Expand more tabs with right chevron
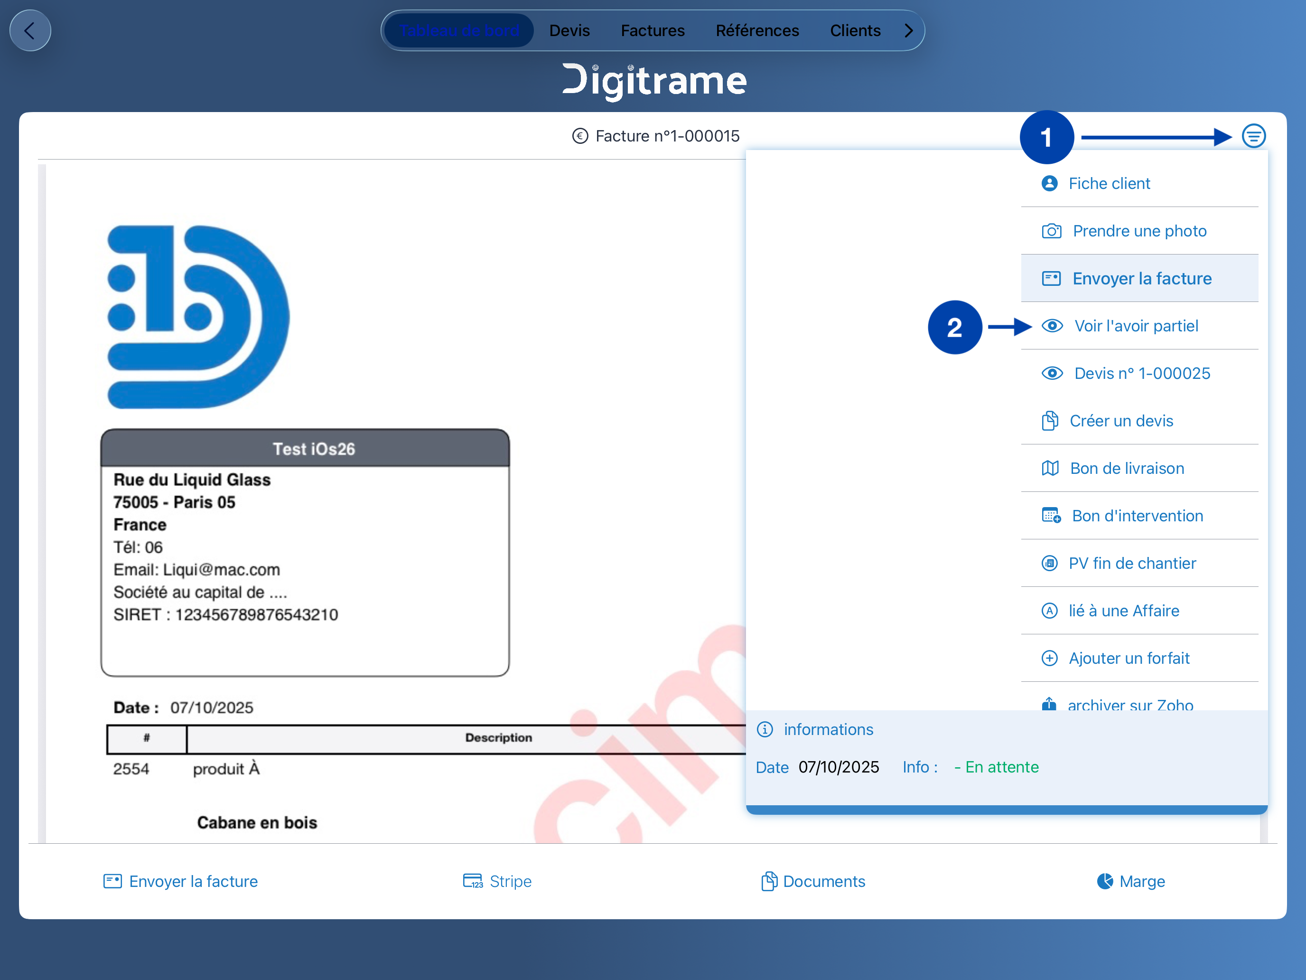 (909, 31)
